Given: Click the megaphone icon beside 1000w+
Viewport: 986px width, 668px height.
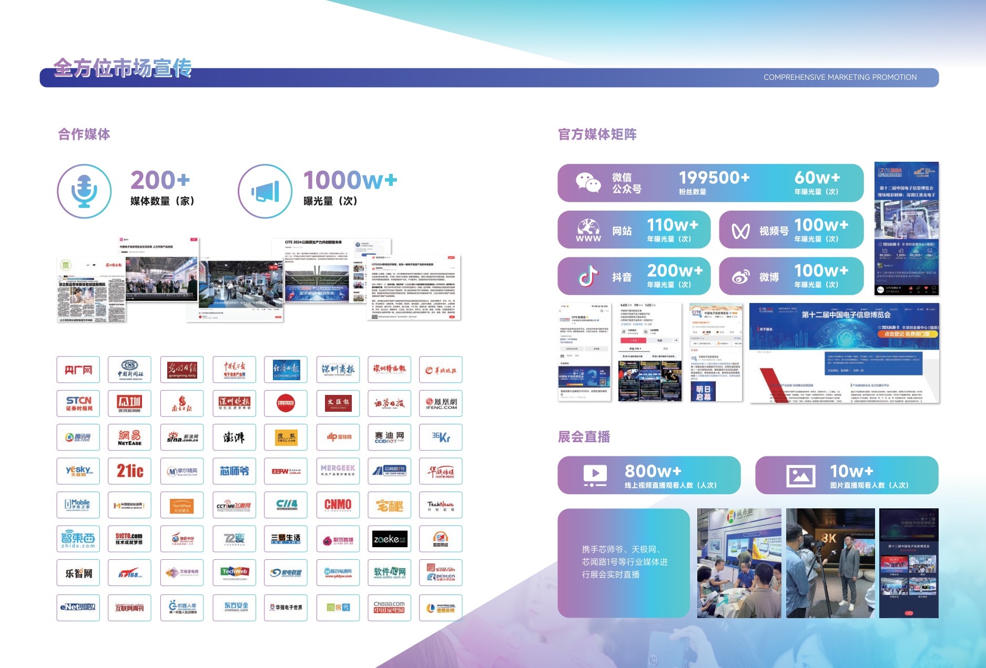Looking at the screenshot, I should click(x=265, y=191).
